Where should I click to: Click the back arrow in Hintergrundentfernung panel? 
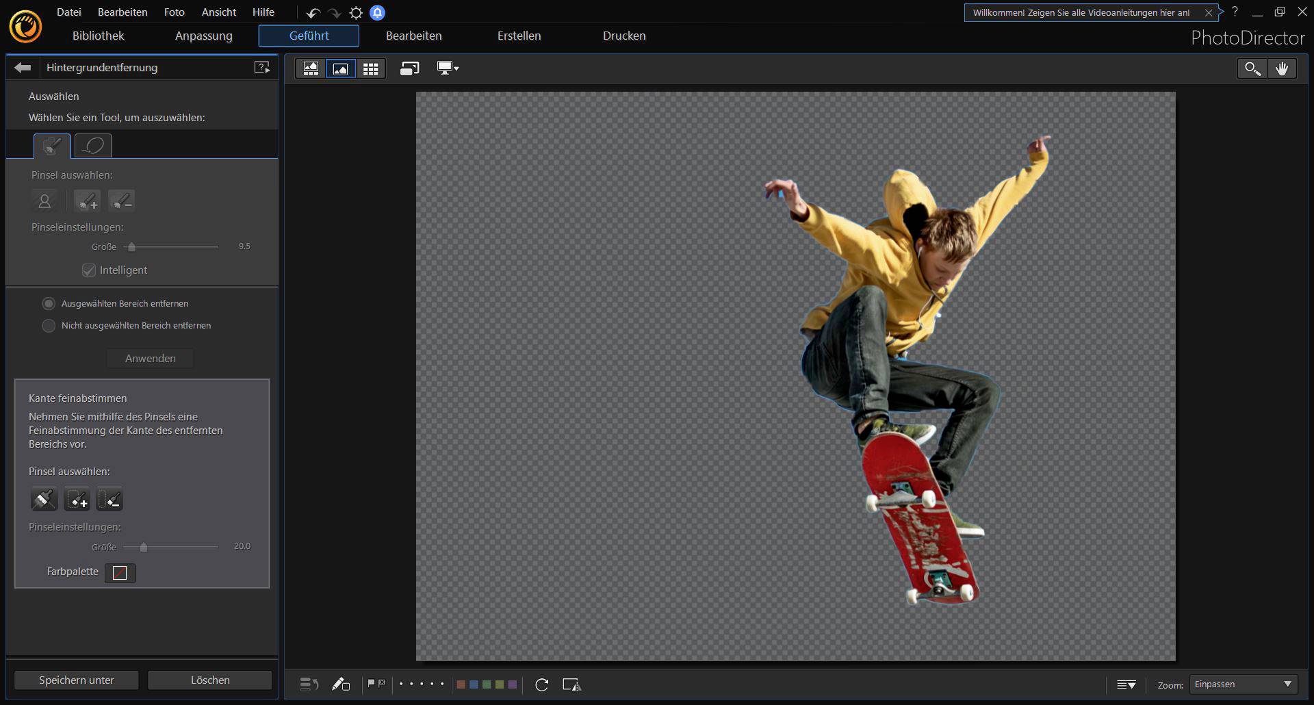pos(23,67)
